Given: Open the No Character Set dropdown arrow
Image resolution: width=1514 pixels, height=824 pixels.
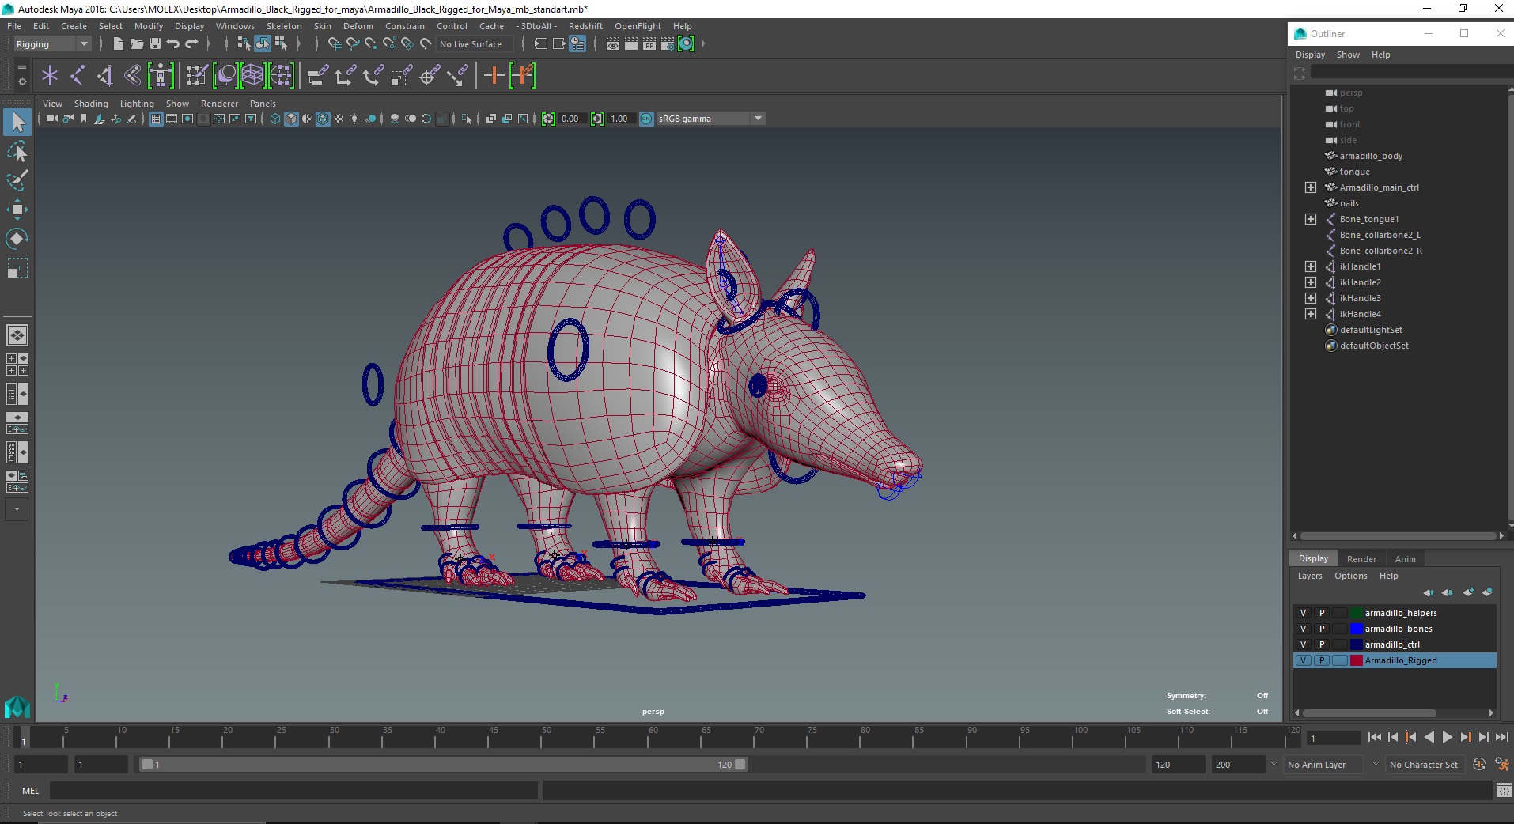Looking at the screenshot, I should click(x=1376, y=764).
